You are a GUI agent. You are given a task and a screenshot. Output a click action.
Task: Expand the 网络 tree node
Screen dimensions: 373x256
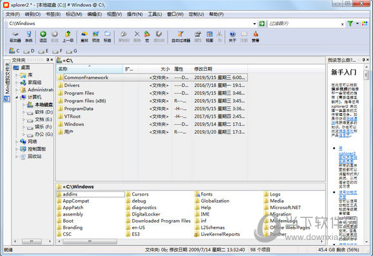(16, 142)
